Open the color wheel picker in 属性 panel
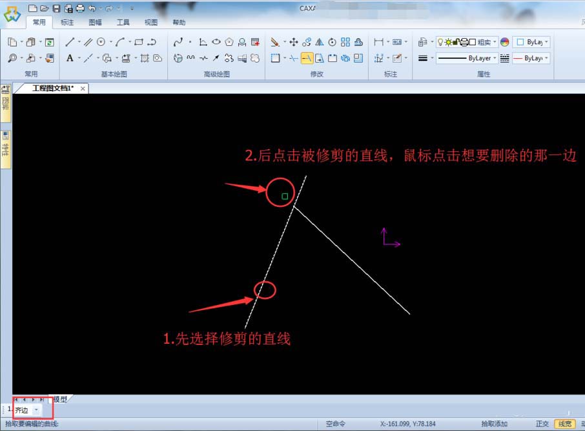The width and height of the screenshot is (585, 431). pos(505,42)
